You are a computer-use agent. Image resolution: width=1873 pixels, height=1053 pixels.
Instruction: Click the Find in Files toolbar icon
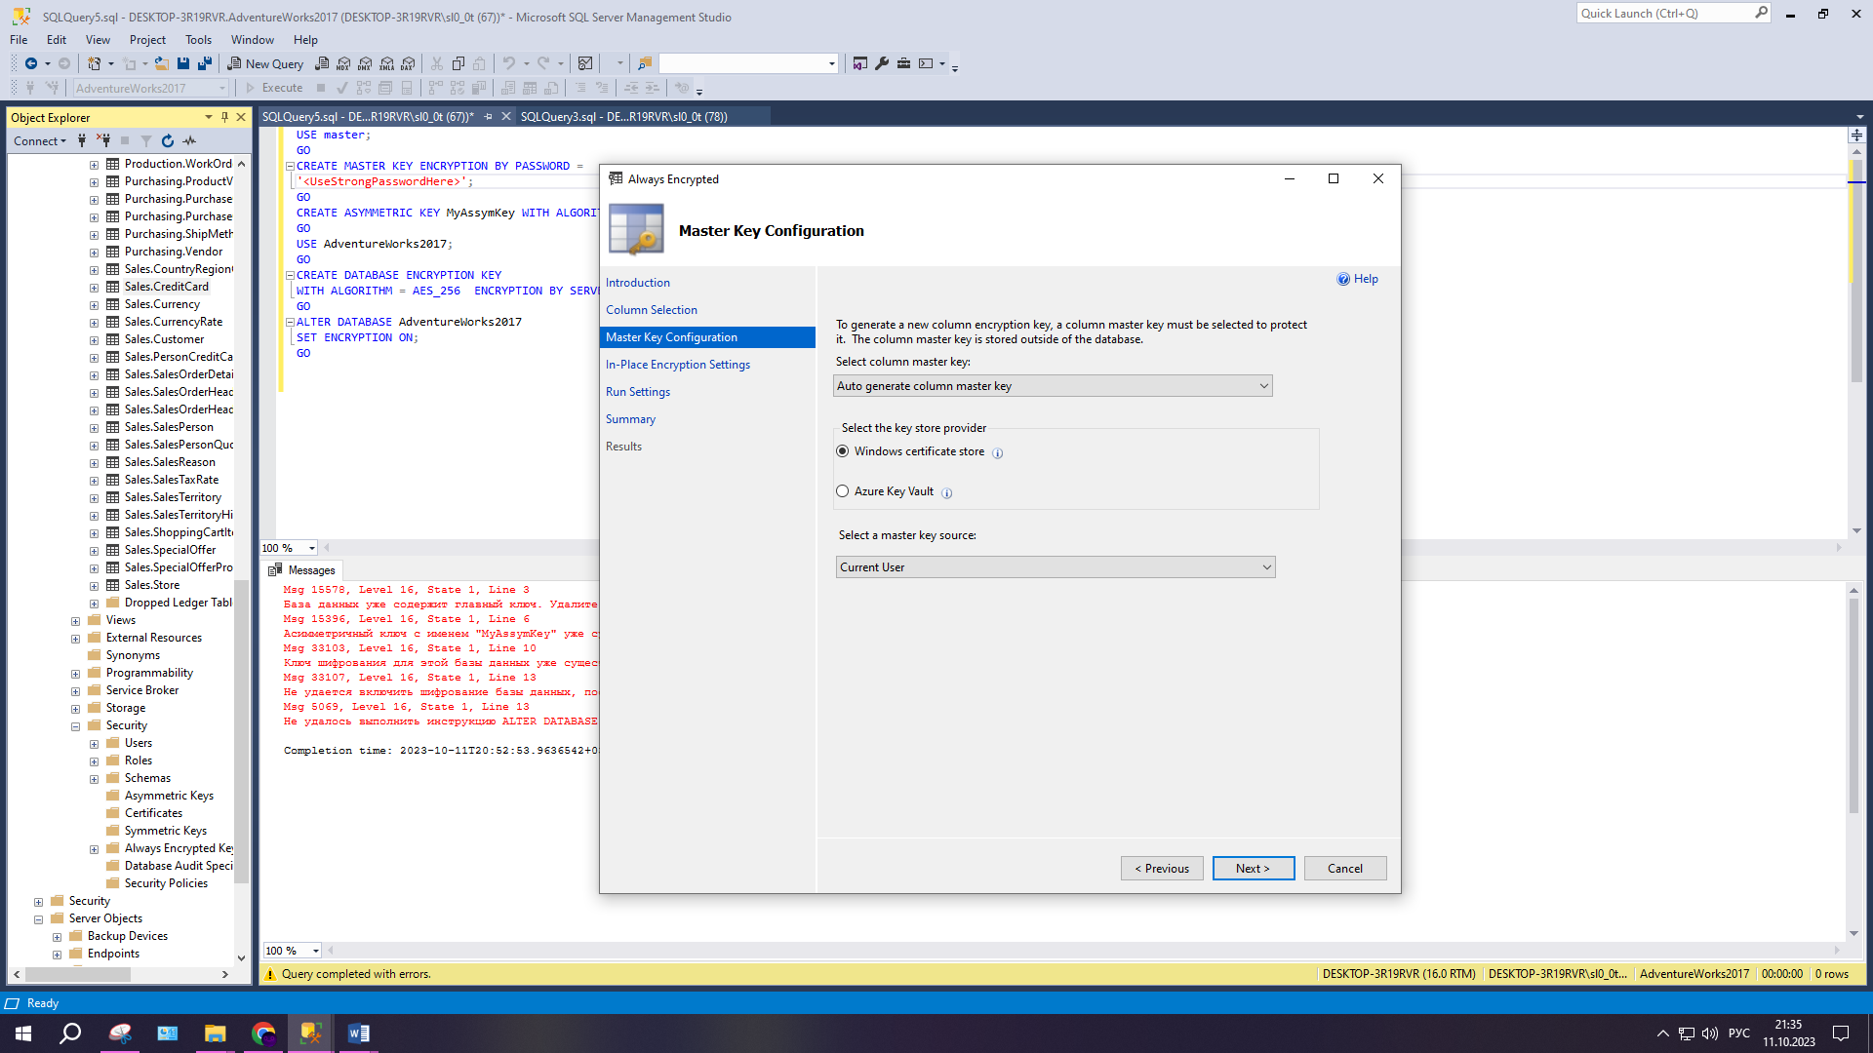(x=644, y=63)
